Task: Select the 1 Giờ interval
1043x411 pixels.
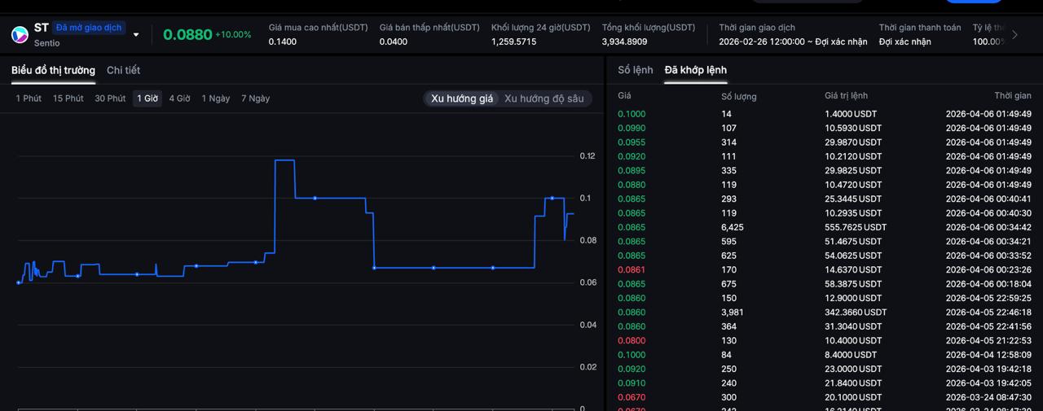Action: pos(147,98)
